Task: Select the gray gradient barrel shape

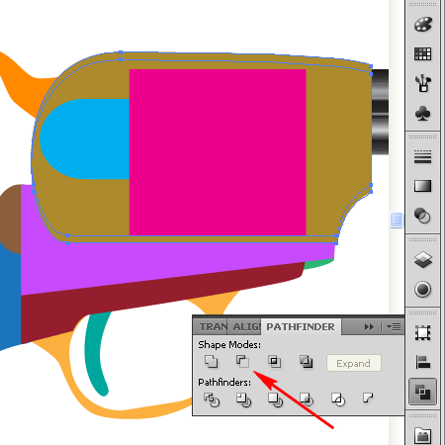Action: click(380, 112)
